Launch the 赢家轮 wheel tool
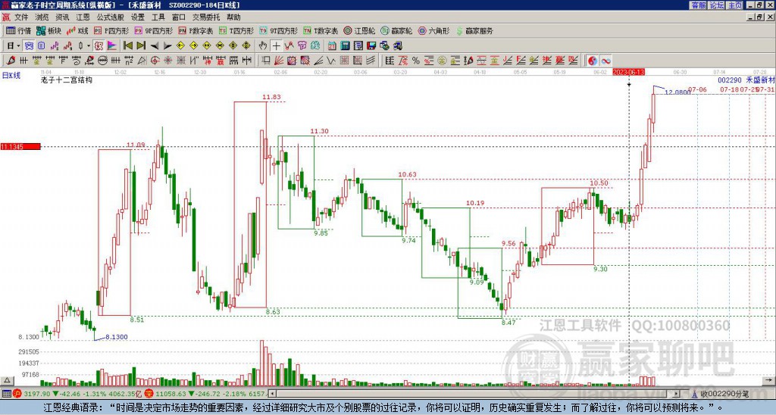Image resolution: width=776 pixels, height=415 pixels. click(x=396, y=30)
